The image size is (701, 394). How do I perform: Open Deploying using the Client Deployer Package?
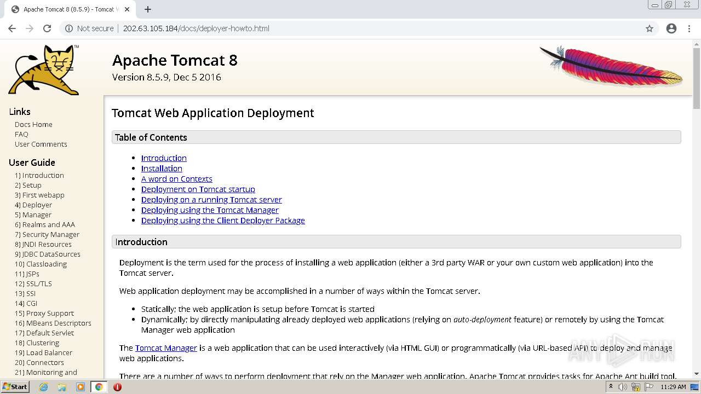[x=223, y=221]
